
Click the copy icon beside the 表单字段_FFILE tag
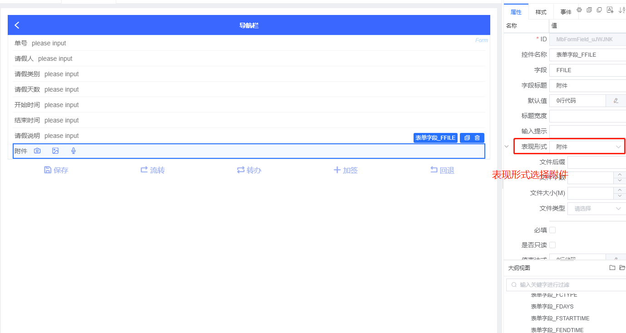[467, 138]
